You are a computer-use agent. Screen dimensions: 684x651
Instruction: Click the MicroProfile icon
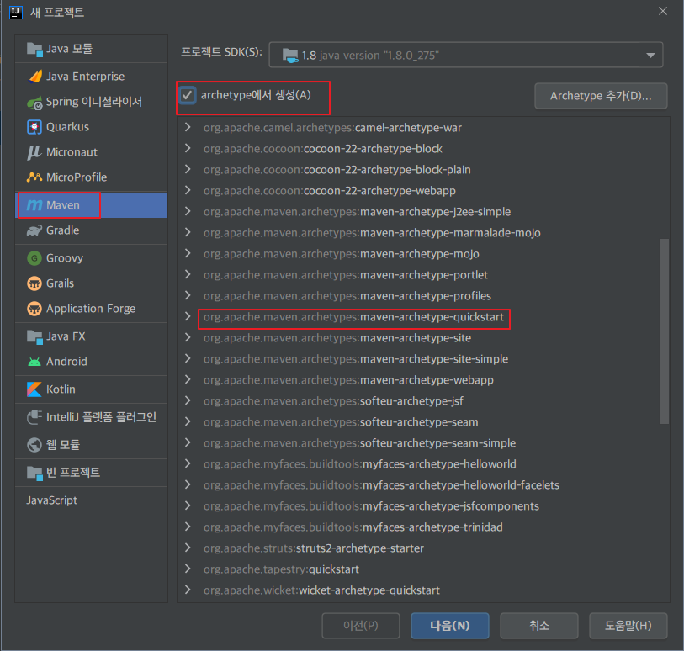point(34,177)
